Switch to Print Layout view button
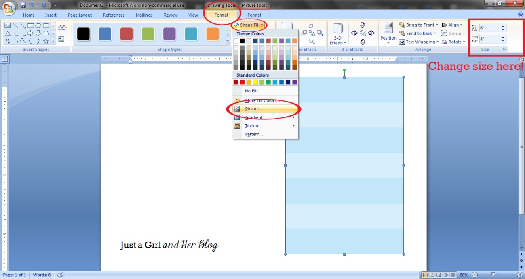This screenshot has height=279, width=525. [x=425, y=275]
